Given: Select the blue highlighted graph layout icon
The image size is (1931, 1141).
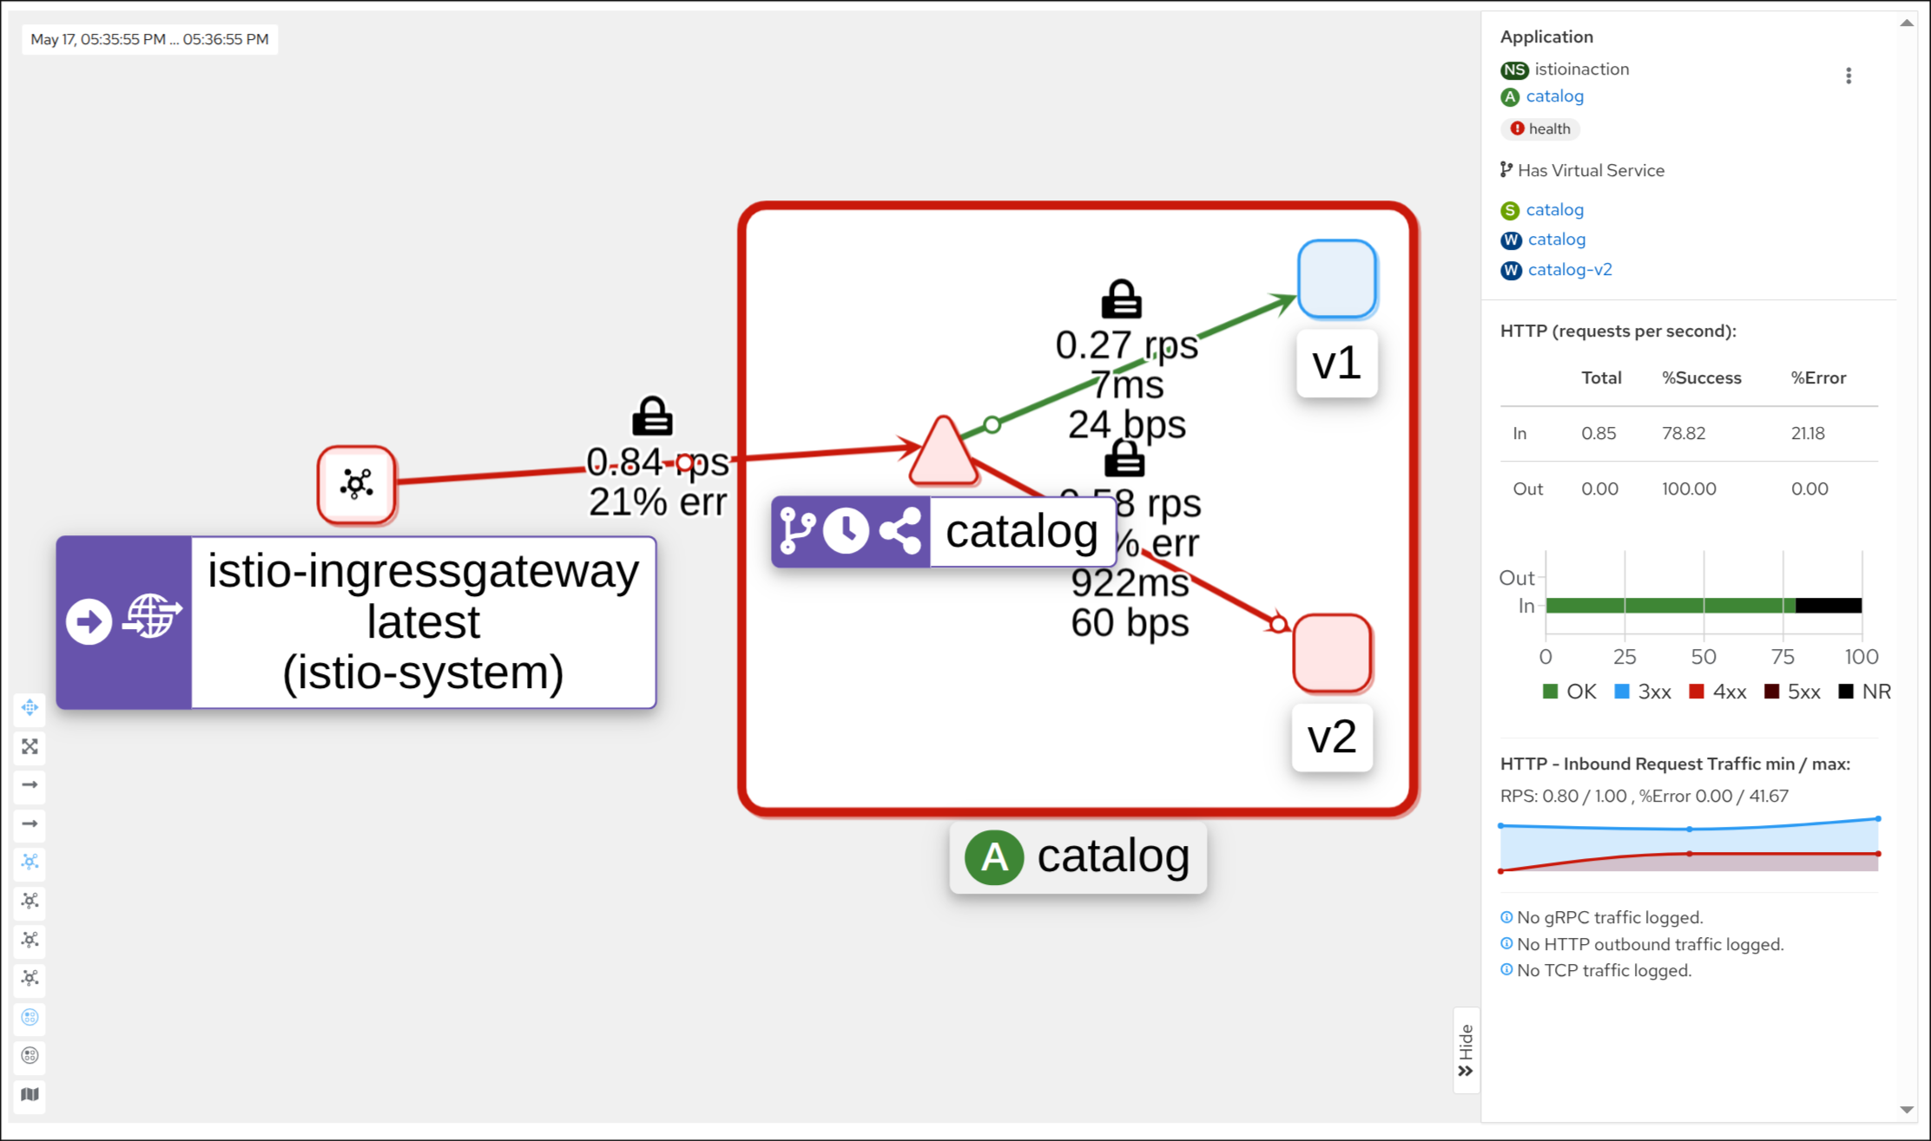Looking at the screenshot, I should [x=30, y=862].
